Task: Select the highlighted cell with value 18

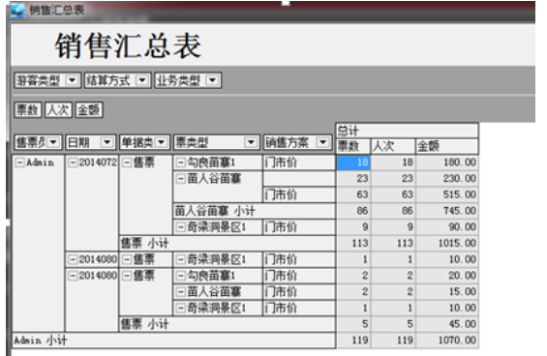Action: click(353, 163)
